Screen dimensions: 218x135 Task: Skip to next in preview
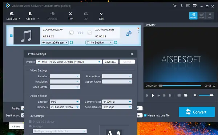[x=170, y=95]
